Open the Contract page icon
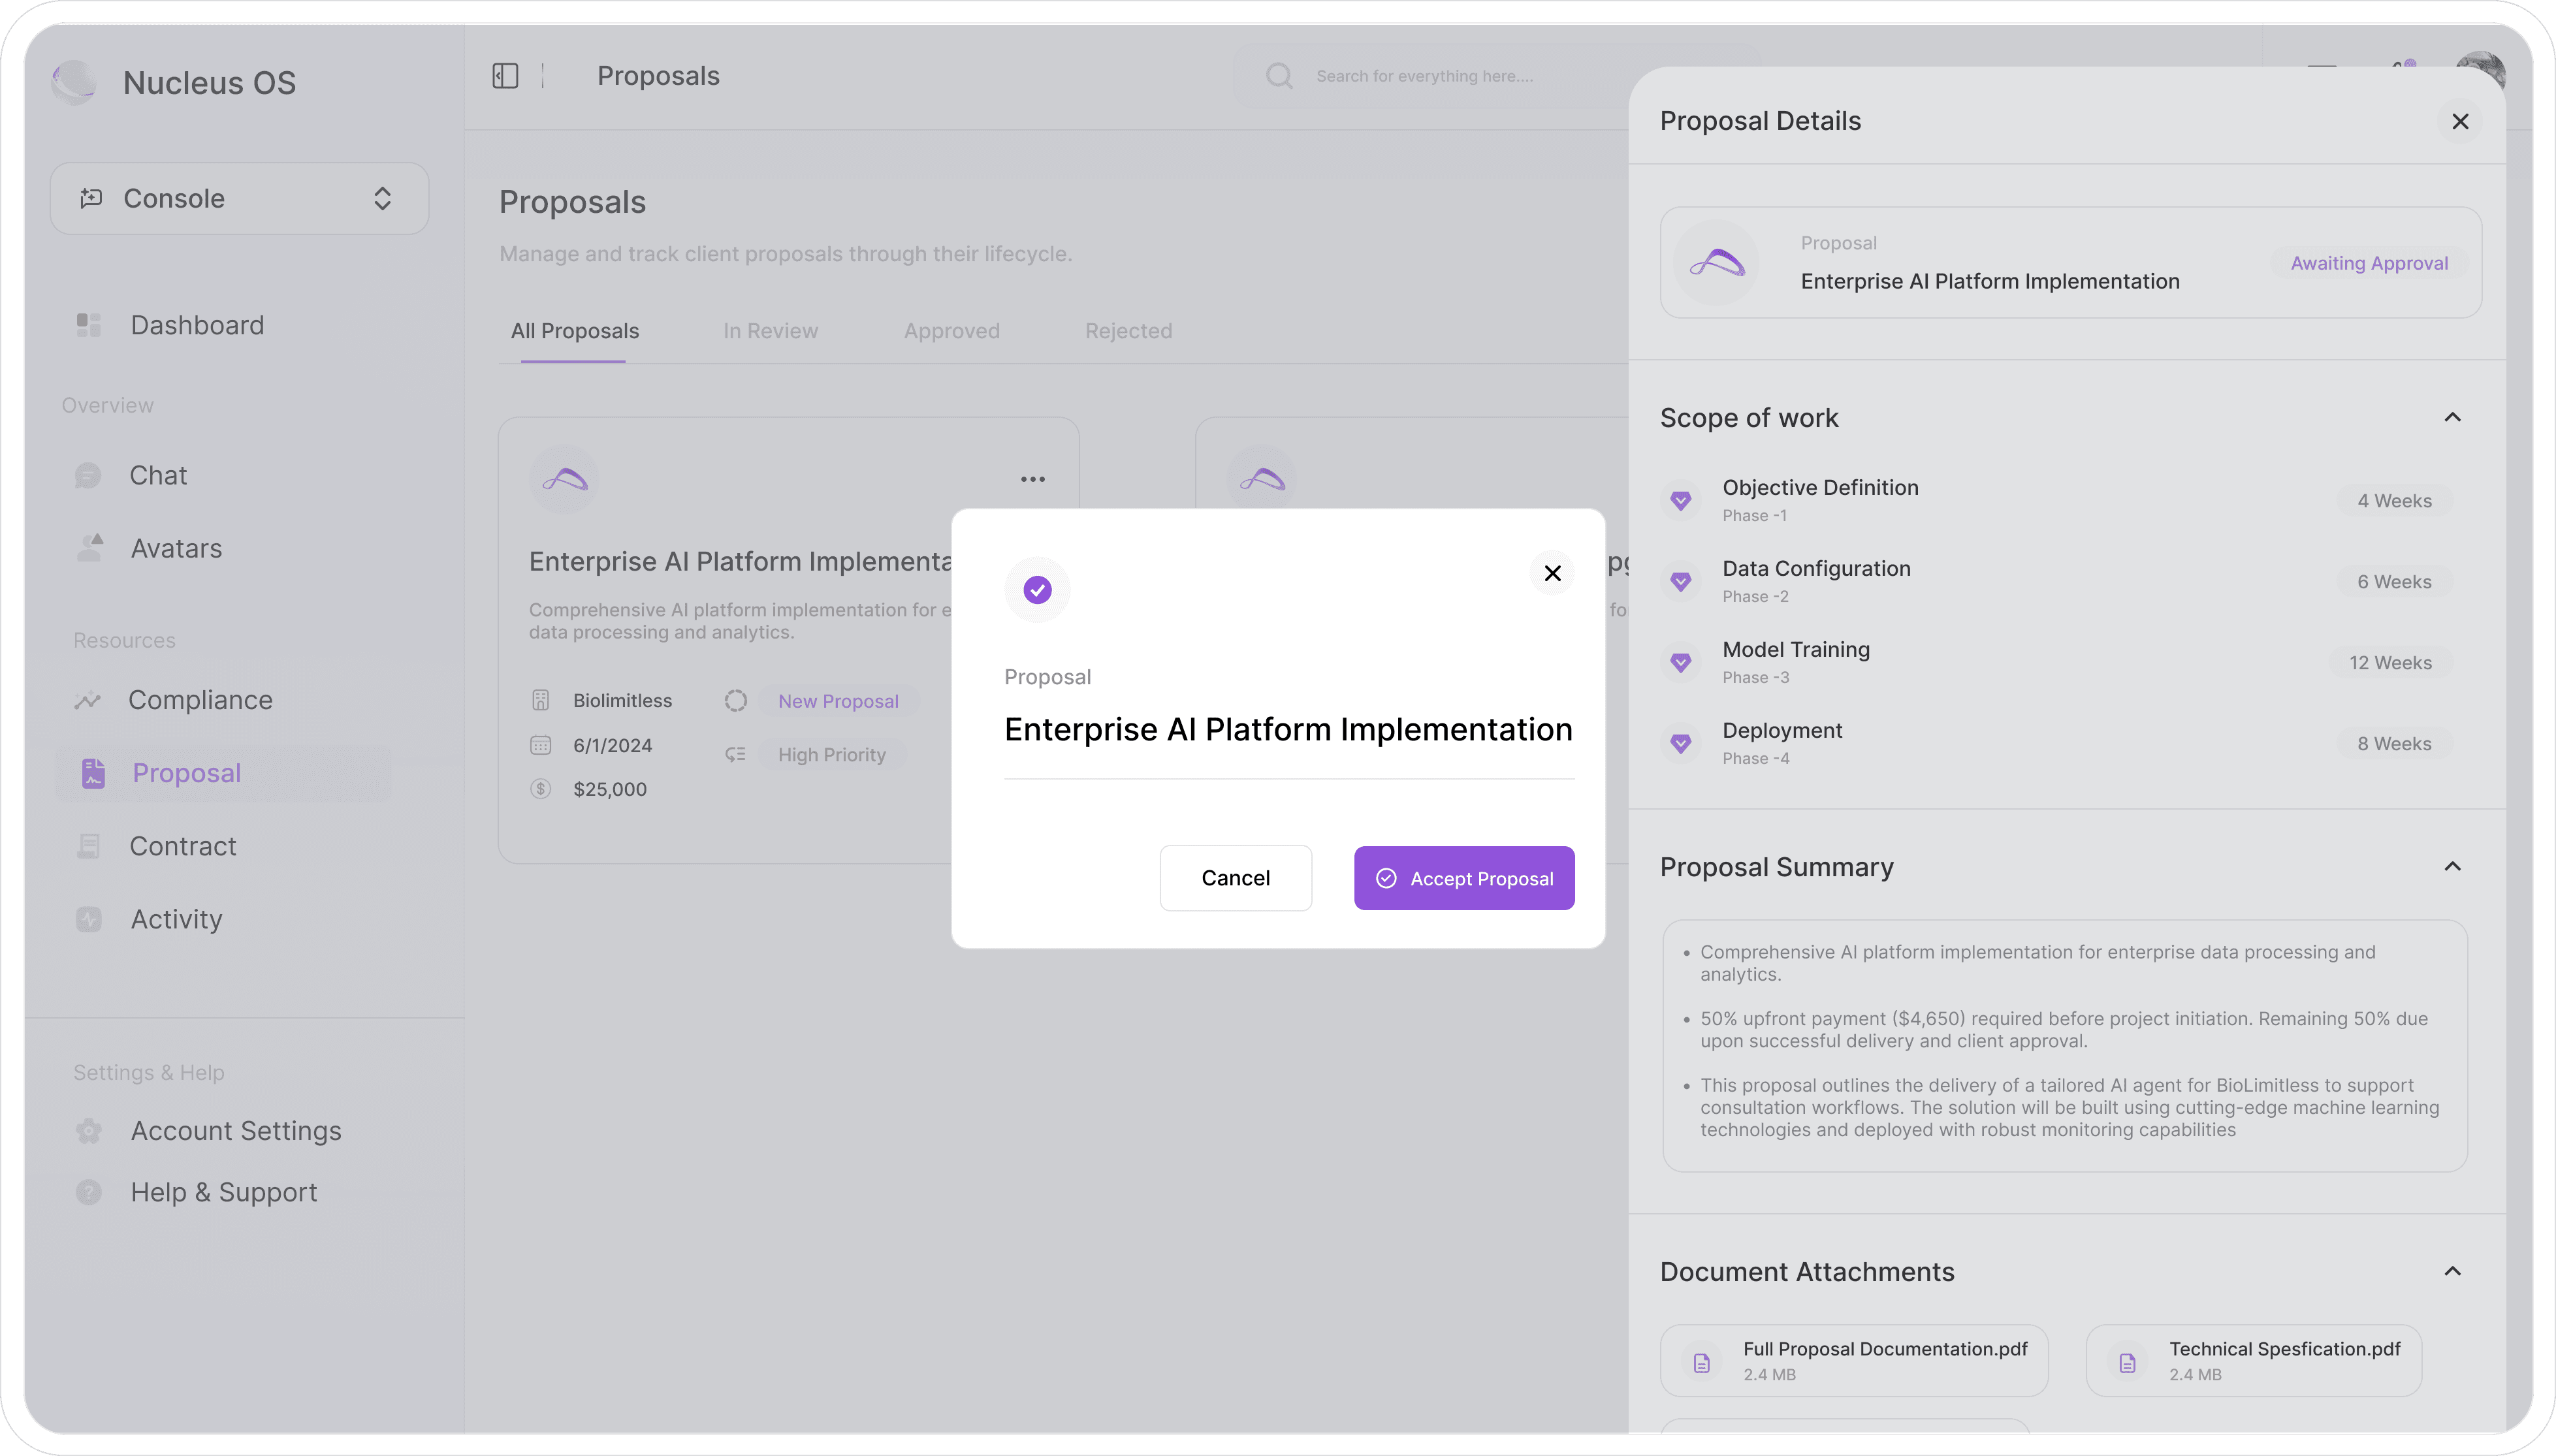 pyautogui.click(x=88, y=846)
